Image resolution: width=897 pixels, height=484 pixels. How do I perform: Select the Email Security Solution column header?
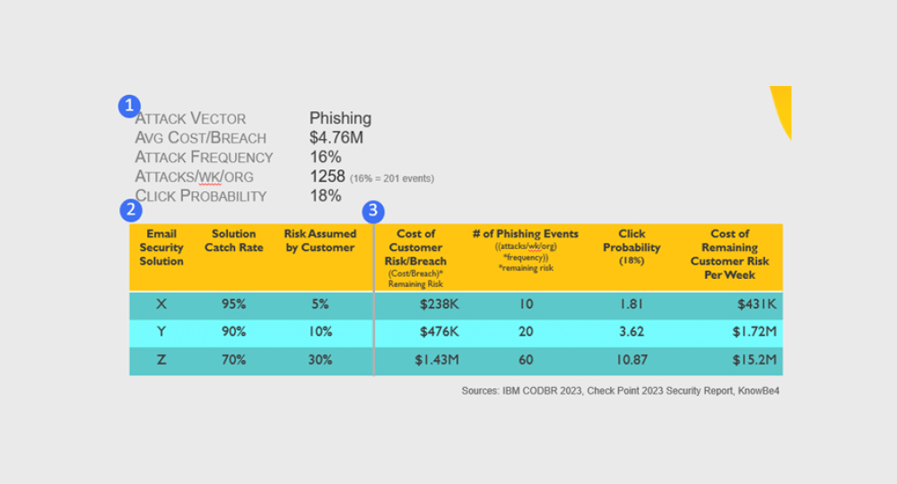point(161,247)
